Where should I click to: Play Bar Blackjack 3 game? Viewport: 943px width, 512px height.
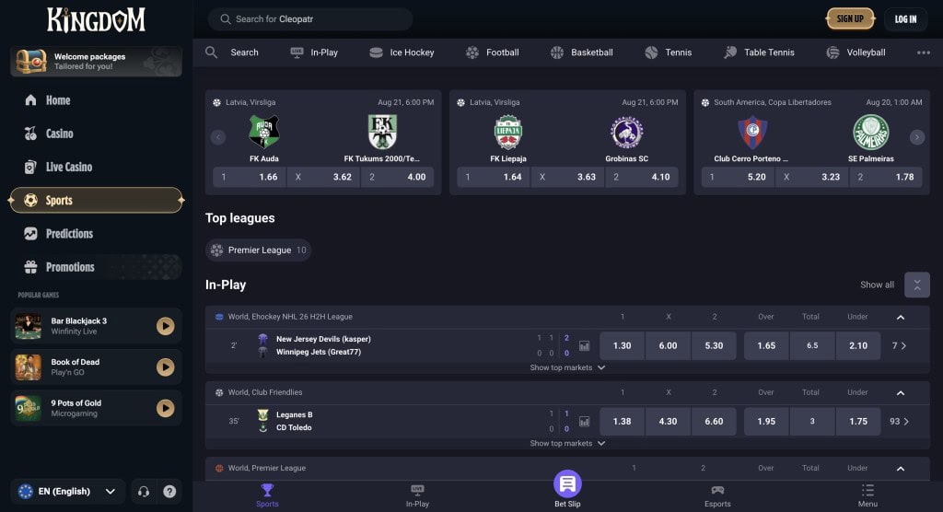[166, 326]
